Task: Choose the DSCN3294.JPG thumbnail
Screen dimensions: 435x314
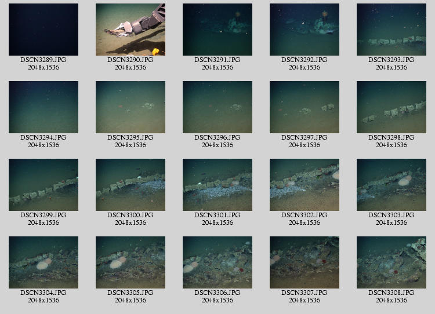Action: pyautogui.click(x=43, y=107)
